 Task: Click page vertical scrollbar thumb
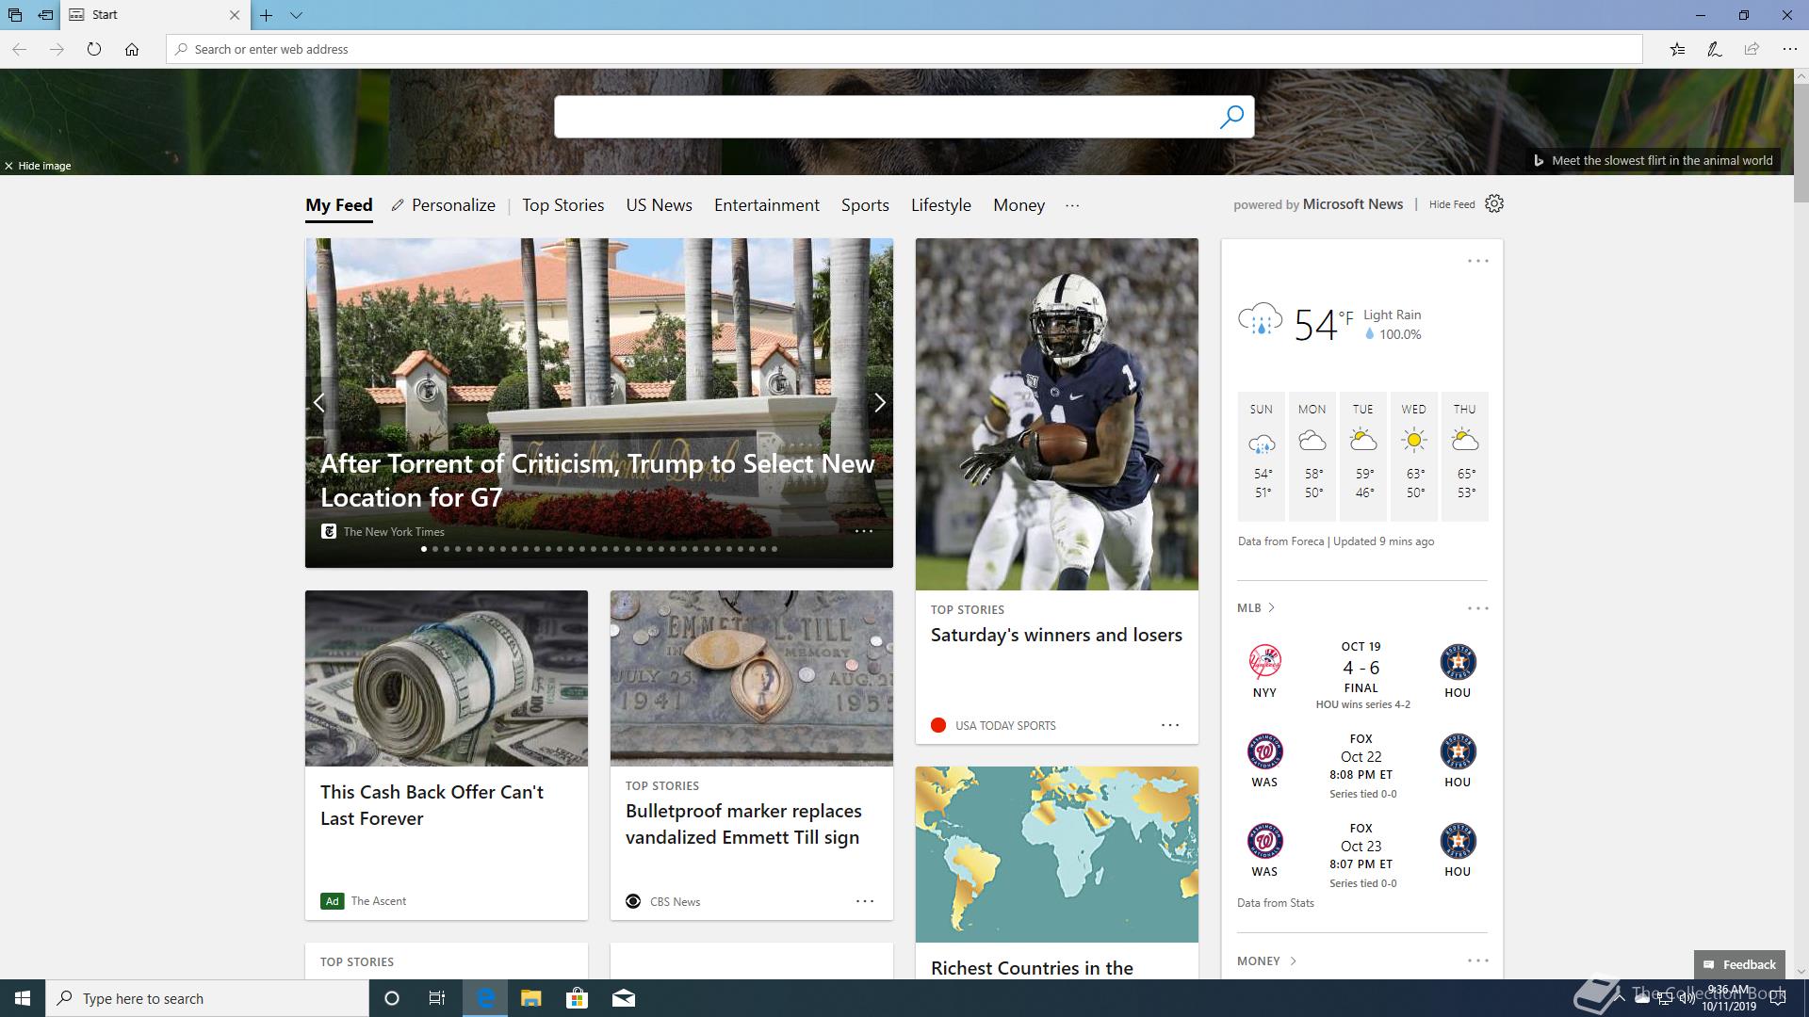pyautogui.click(x=1801, y=142)
